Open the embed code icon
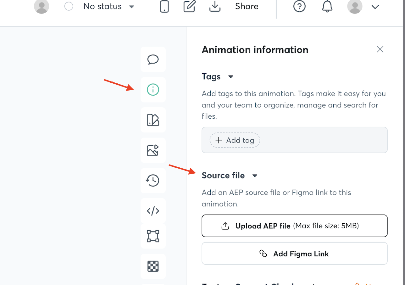The width and height of the screenshot is (405, 285). tap(153, 211)
